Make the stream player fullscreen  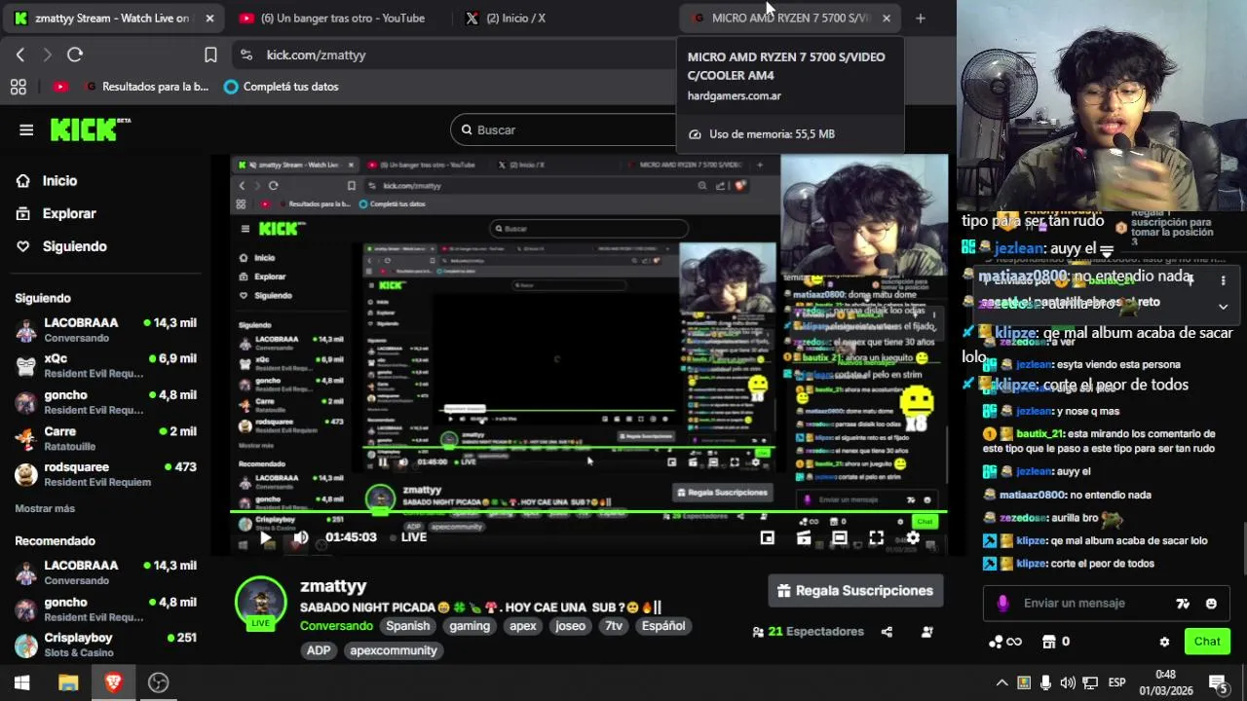(x=876, y=537)
